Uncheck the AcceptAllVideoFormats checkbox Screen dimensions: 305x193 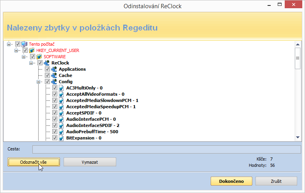[55, 94]
